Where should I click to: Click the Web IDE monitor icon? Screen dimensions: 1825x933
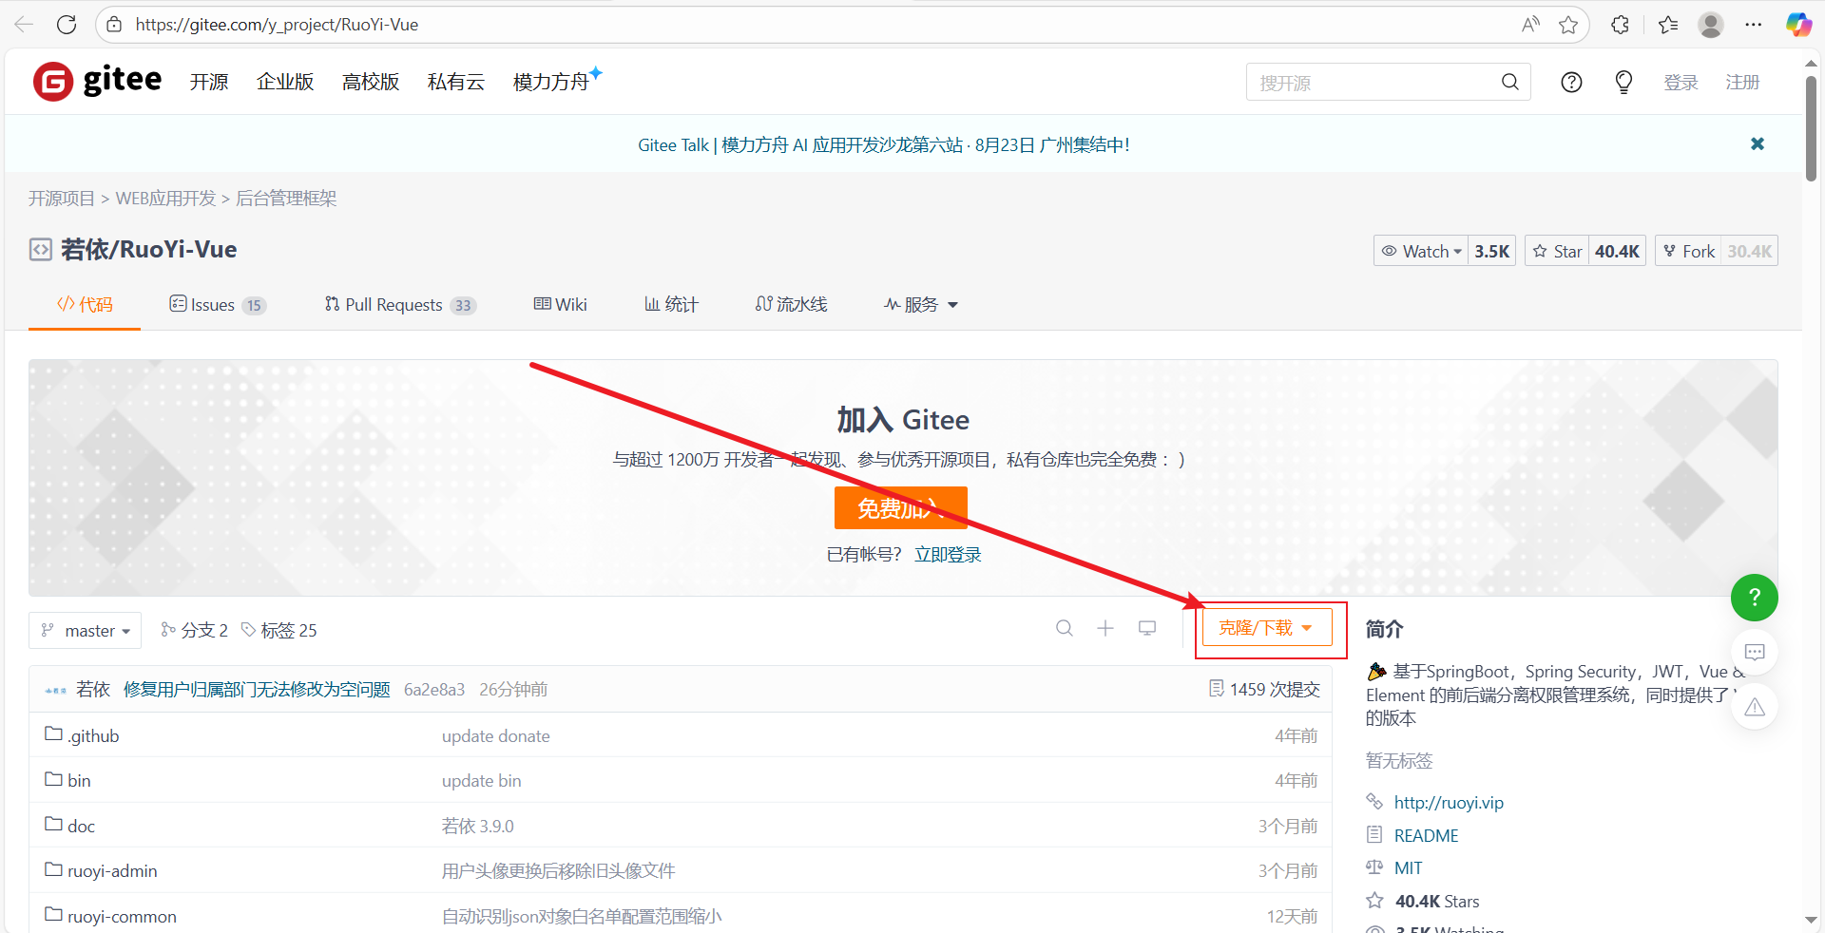1147,628
